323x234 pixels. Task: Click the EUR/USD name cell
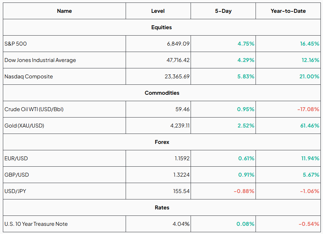tap(16, 158)
